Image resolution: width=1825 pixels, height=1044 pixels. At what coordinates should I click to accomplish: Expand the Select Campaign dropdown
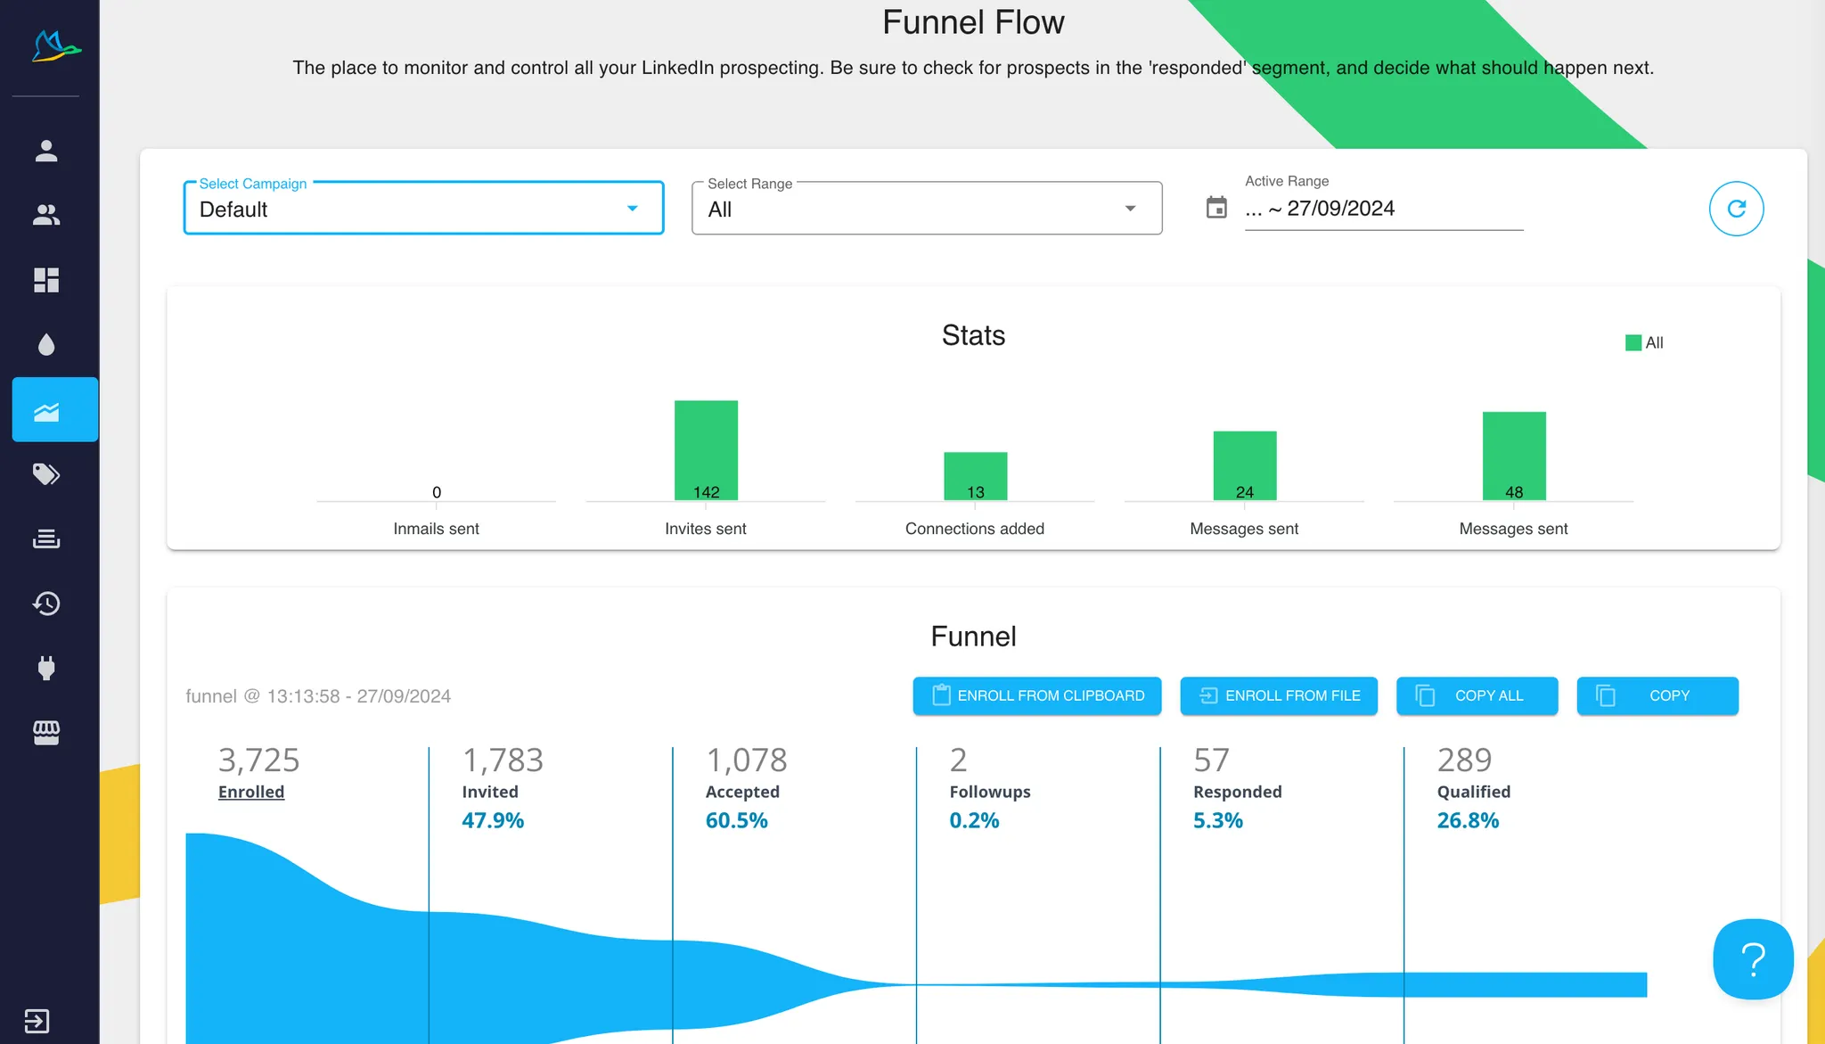(x=423, y=209)
